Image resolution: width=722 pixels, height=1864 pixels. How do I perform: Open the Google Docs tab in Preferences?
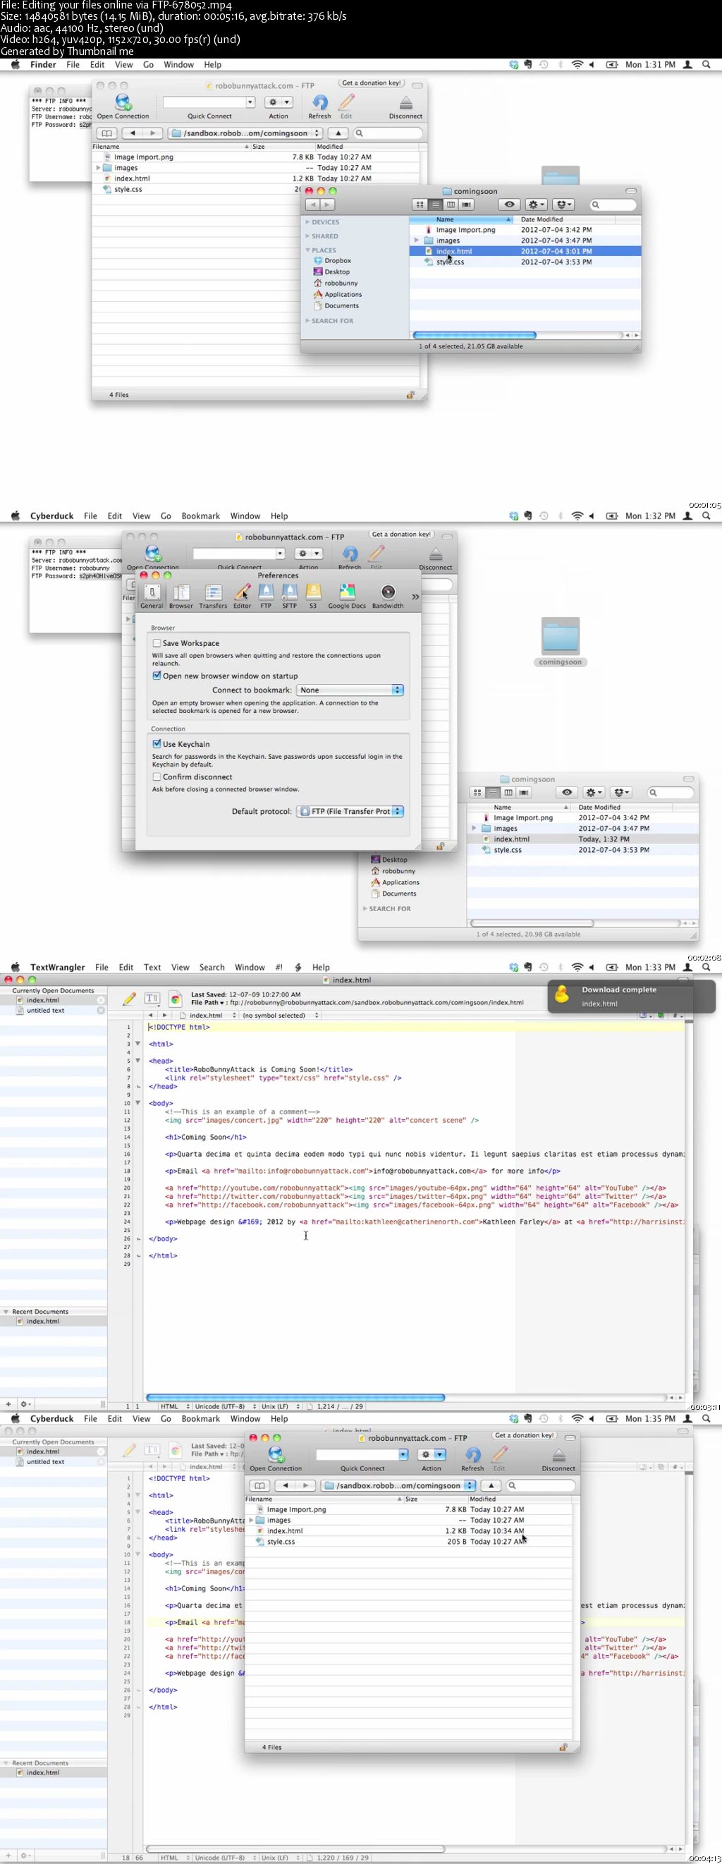pyautogui.click(x=346, y=596)
